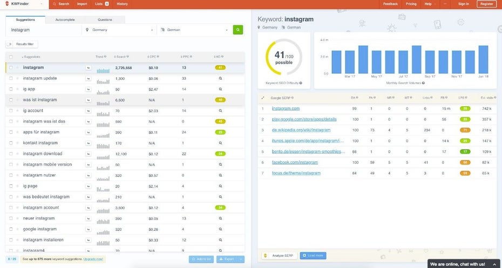Switch to the Autocomplete tab
The image size is (502, 268).
pos(65,20)
